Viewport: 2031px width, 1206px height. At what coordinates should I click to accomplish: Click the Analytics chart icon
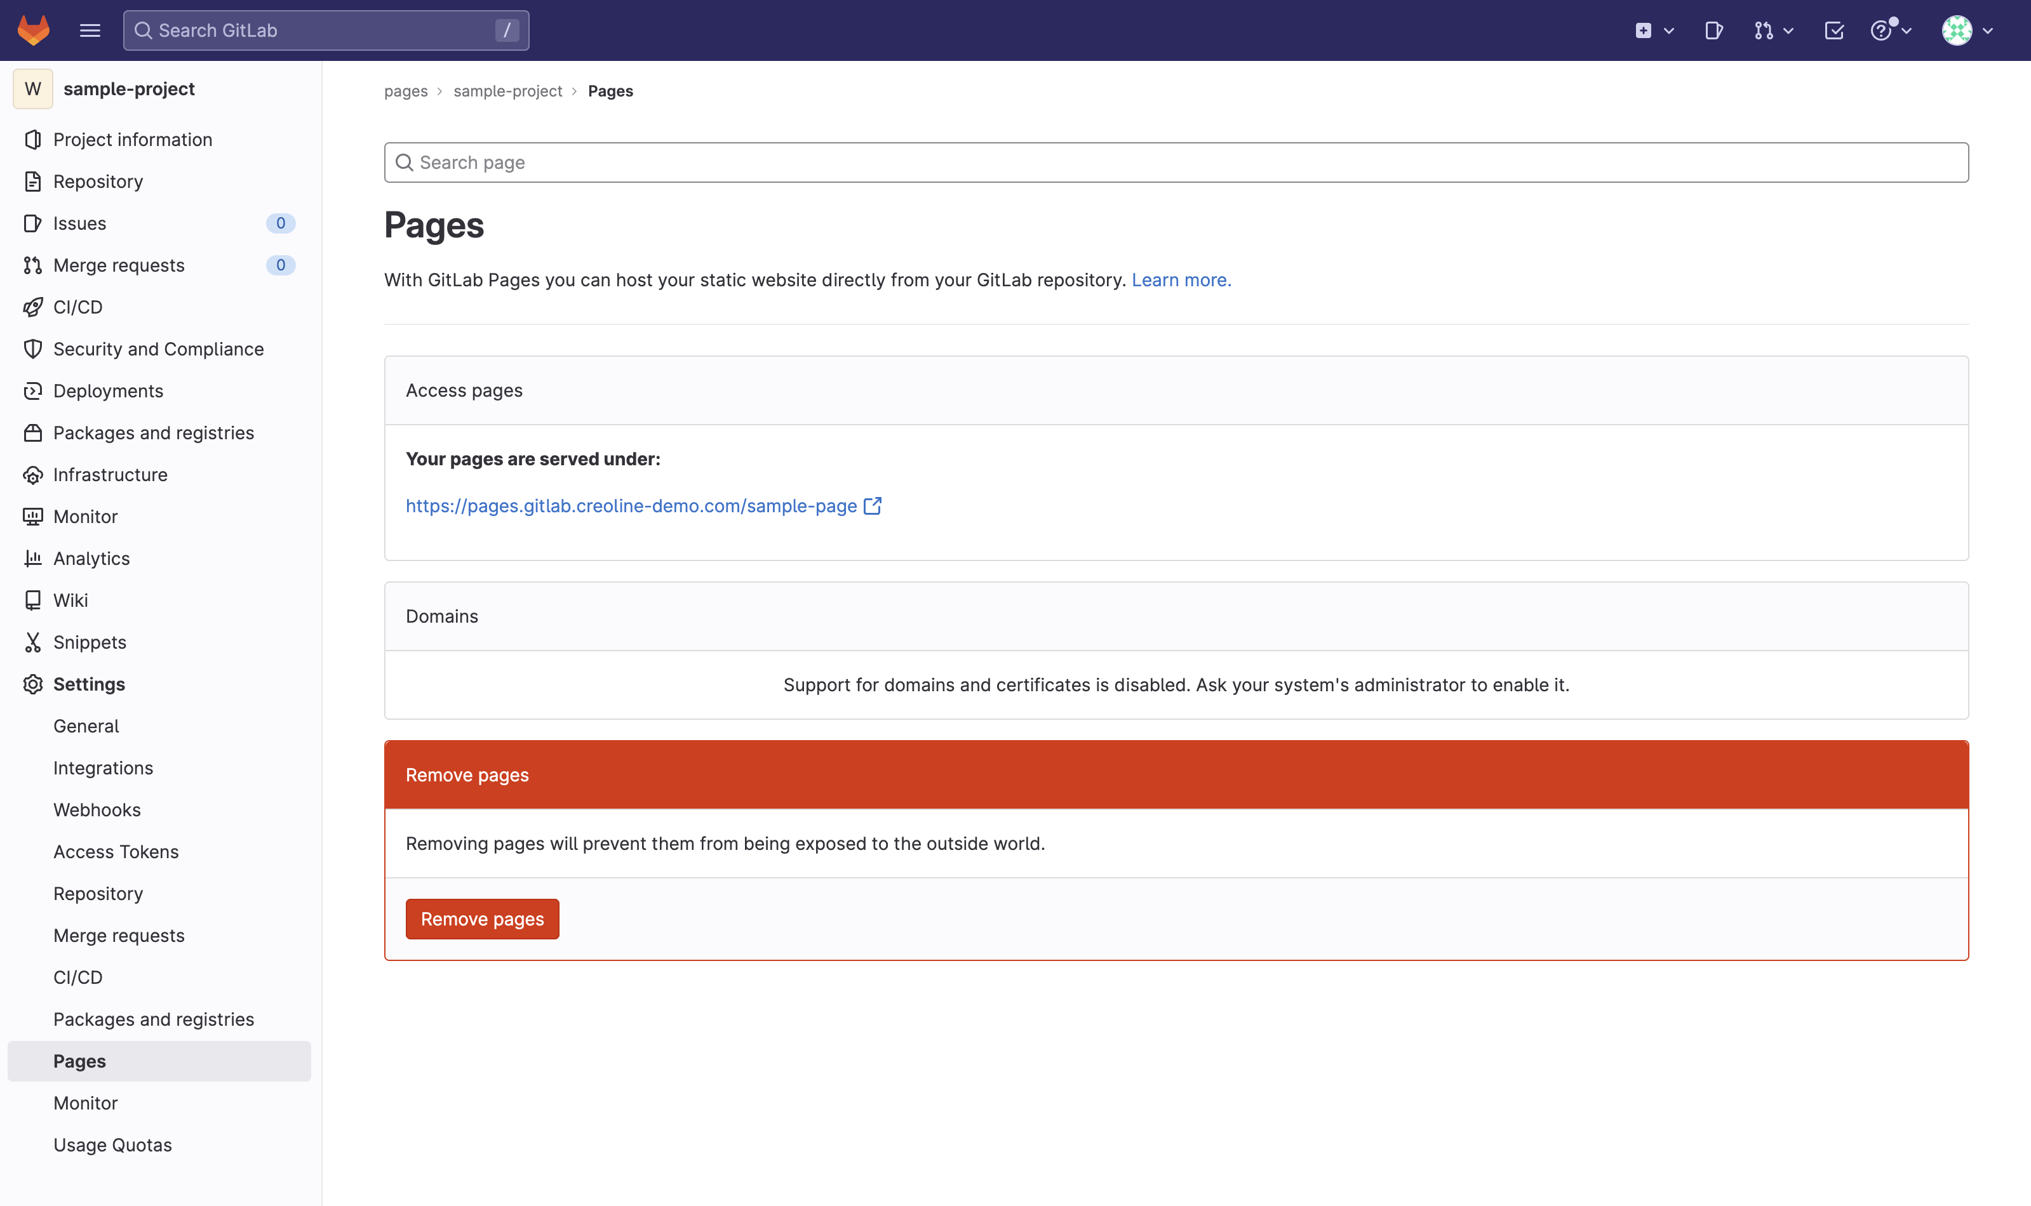coord(32,559)
